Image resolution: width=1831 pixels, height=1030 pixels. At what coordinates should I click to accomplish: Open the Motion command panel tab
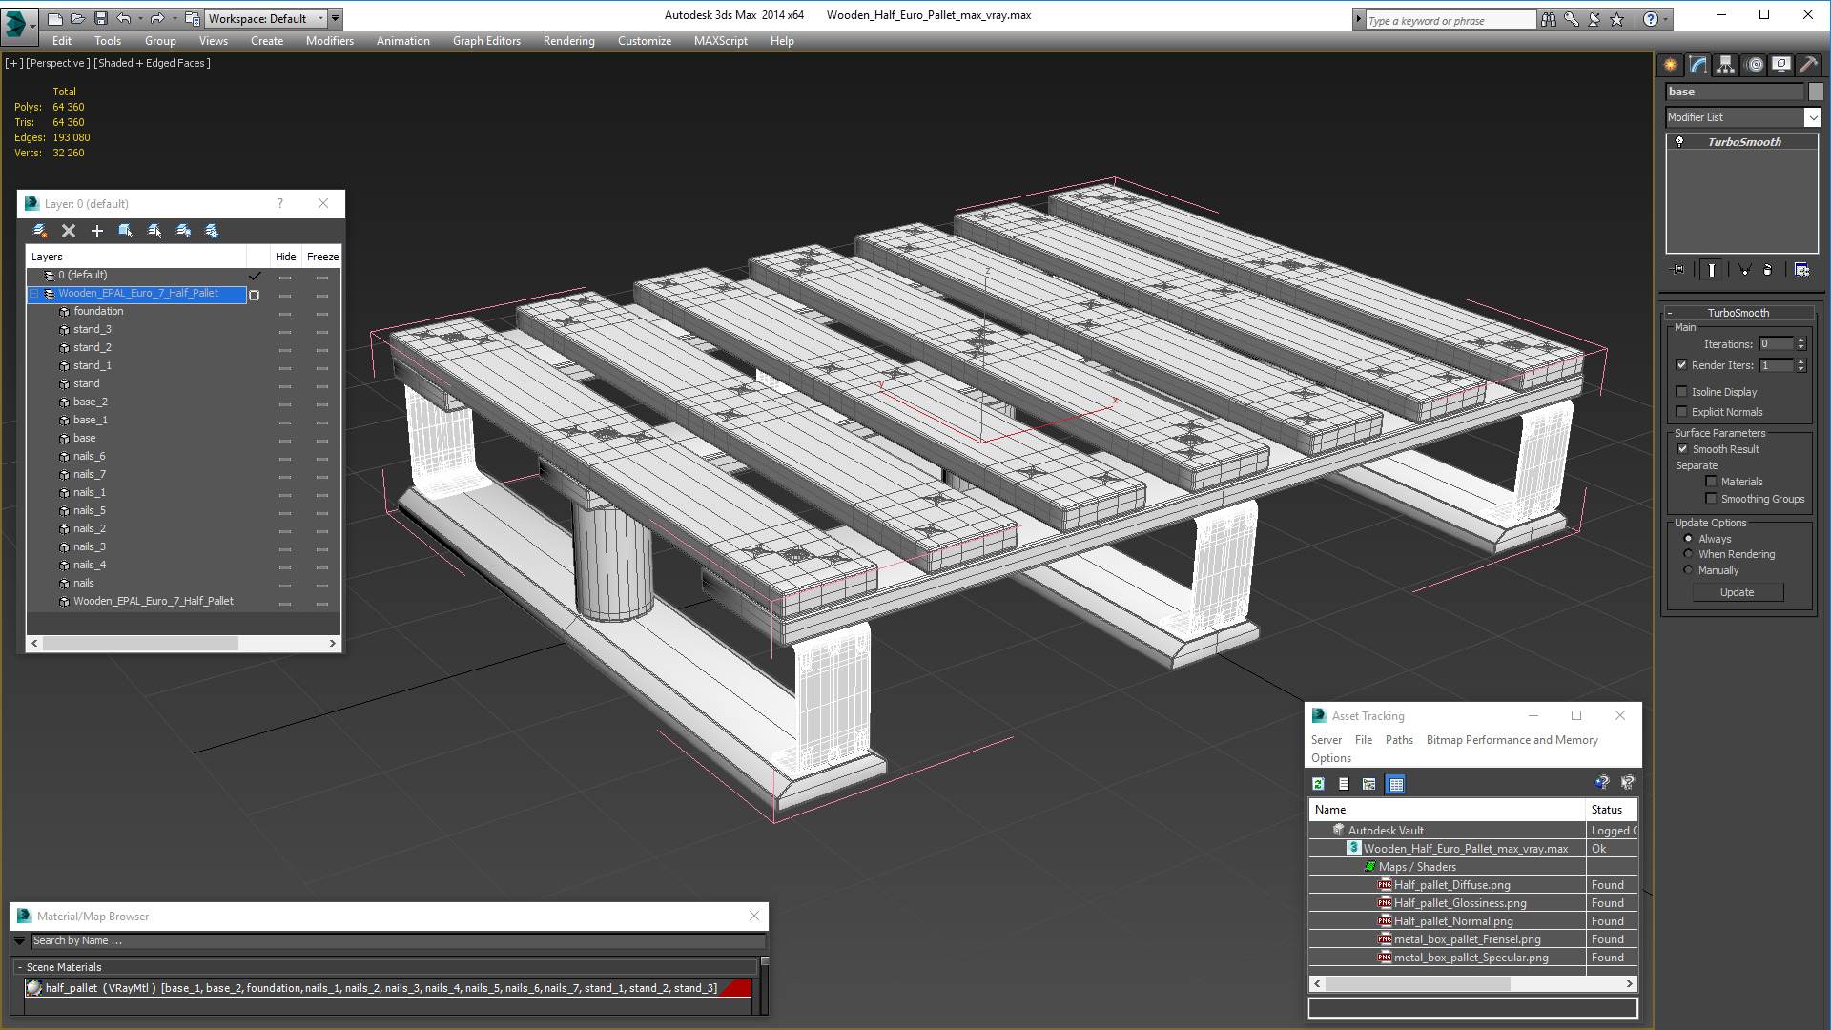(1754, 65)
